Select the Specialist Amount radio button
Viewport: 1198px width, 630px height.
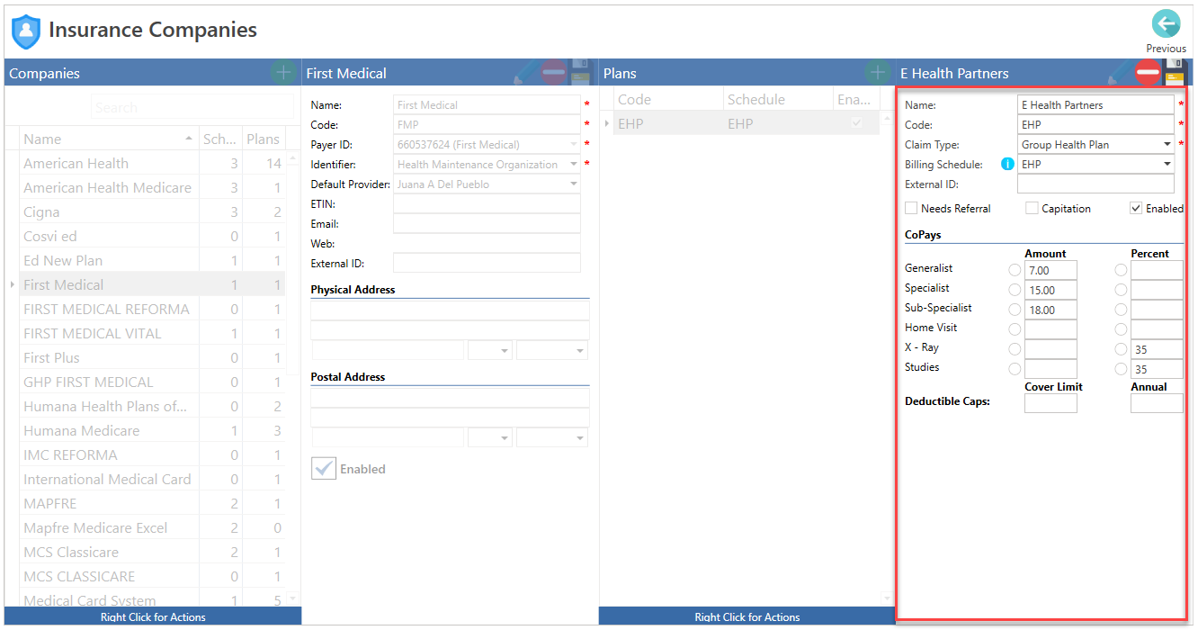click(x=1015, y=289)
